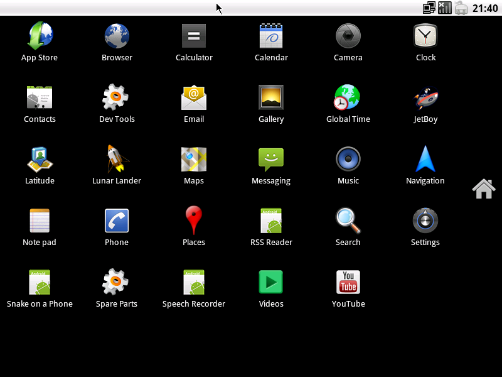
Task: Launch the Browser globe icon
Action: click(x=117, y=36)
